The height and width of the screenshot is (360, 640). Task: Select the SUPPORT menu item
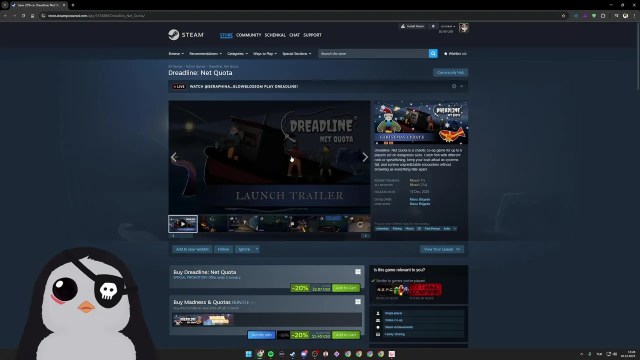pyautogui.click(x=312, y=35)
